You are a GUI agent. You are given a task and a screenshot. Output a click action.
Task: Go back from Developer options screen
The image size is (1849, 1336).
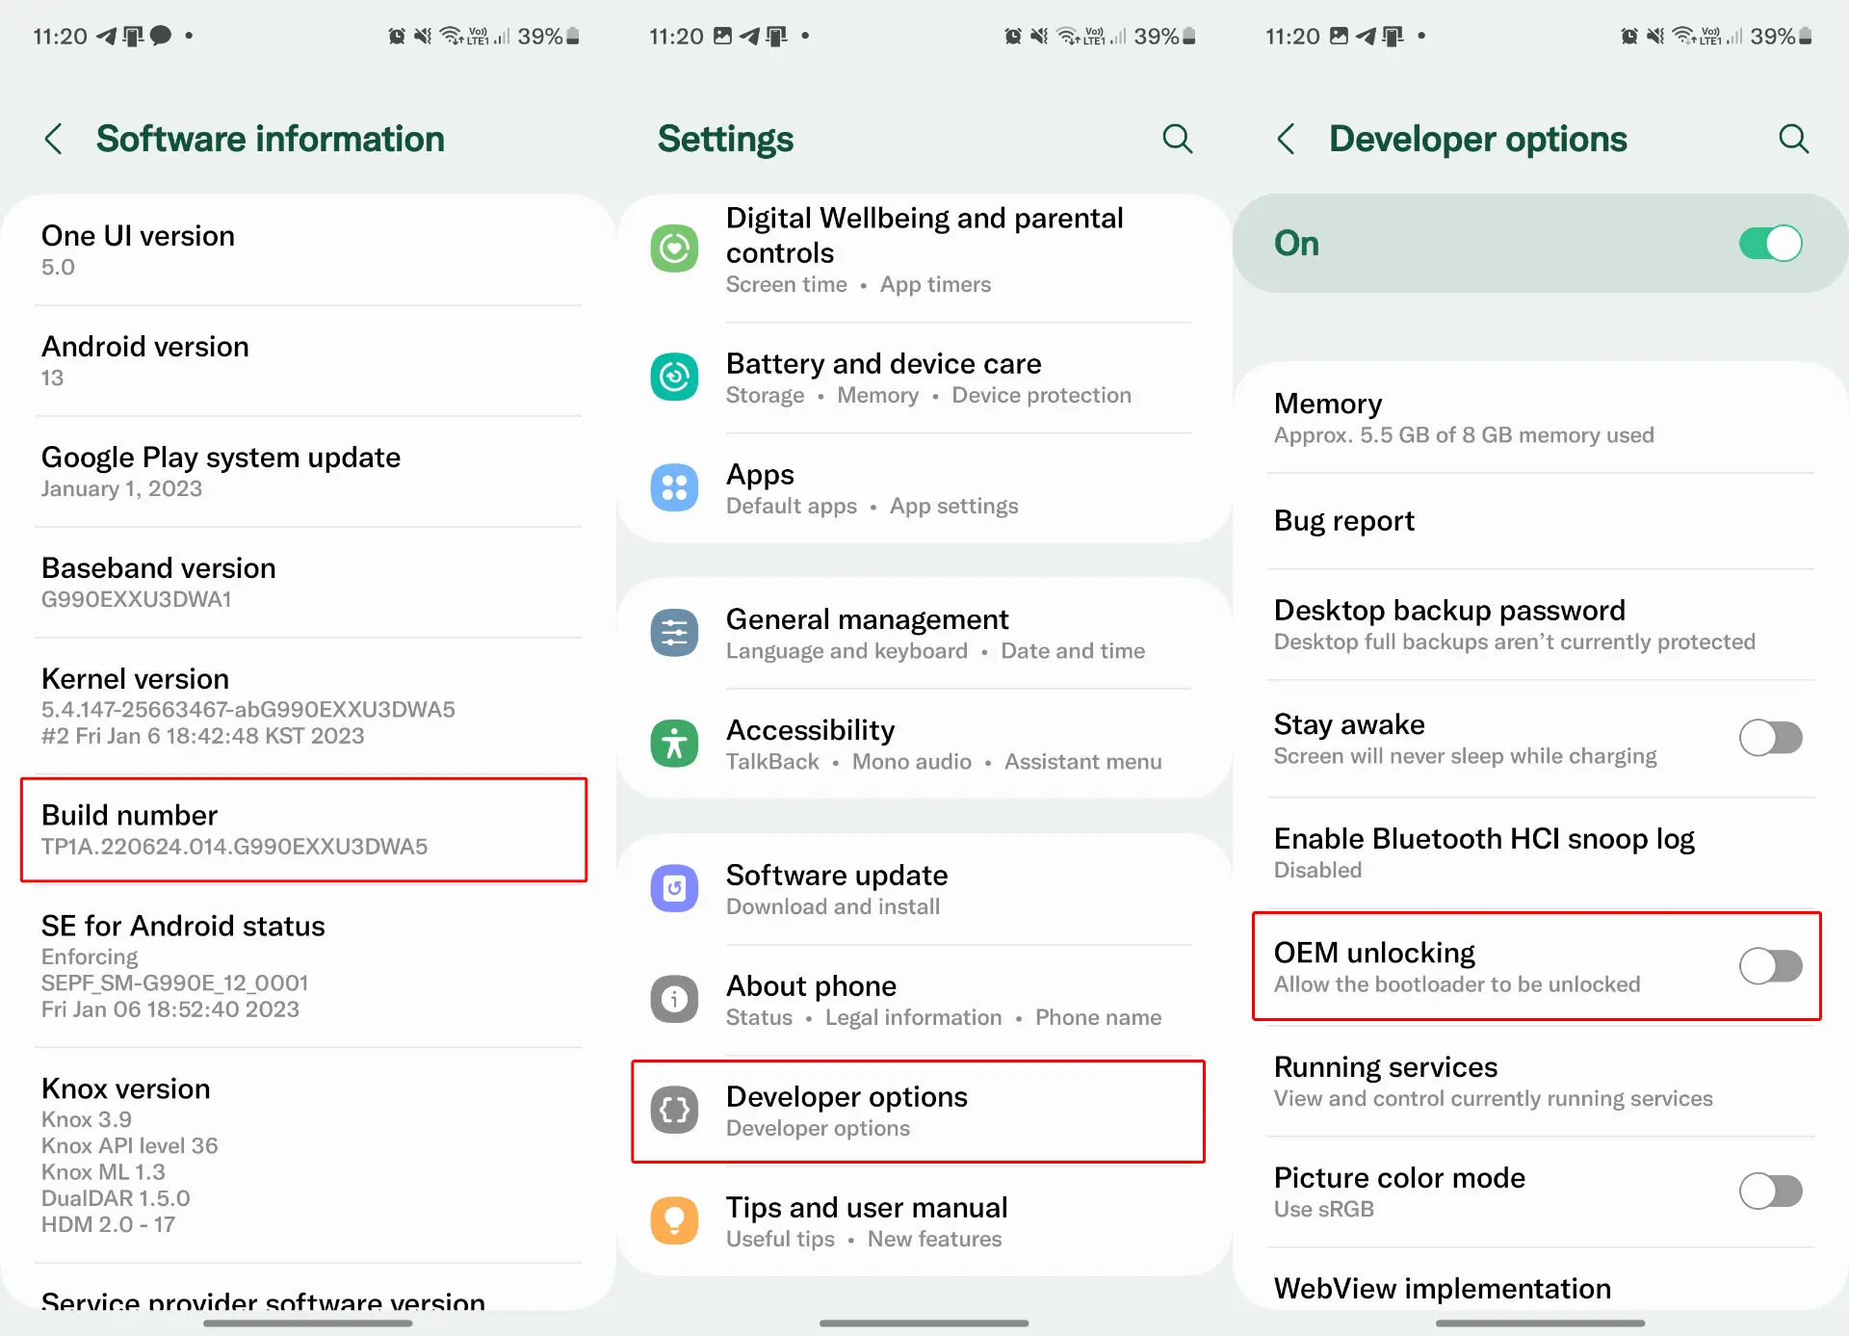coord(1287,139)
